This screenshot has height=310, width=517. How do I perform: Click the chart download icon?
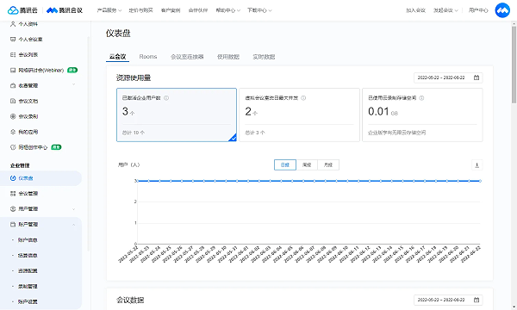(x=477, y=165)
